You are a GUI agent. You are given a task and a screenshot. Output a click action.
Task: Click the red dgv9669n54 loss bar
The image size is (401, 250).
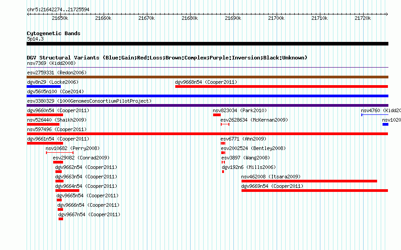pos(315,191)
